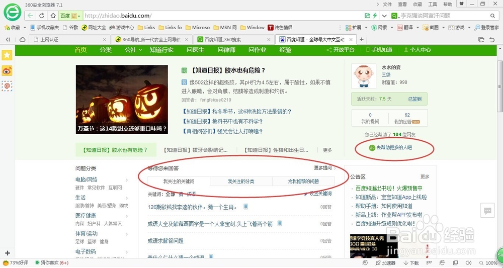Click the 已签到 check-in button

(x=415, y=99)
